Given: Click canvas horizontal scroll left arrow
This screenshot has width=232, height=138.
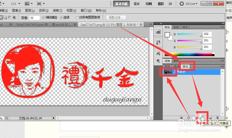Looking at the screenshot, I should click(x=58, y=118).
